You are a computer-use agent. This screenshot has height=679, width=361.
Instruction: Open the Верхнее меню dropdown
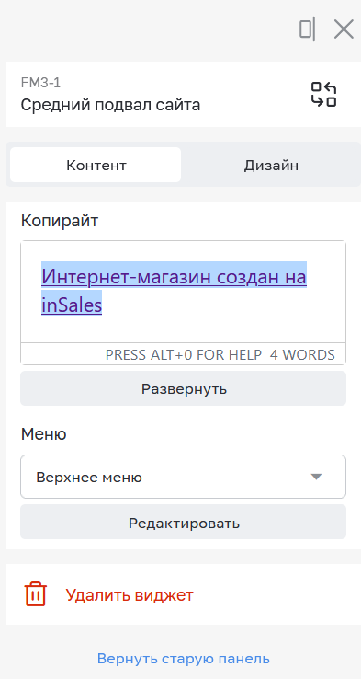pos(184,477)
